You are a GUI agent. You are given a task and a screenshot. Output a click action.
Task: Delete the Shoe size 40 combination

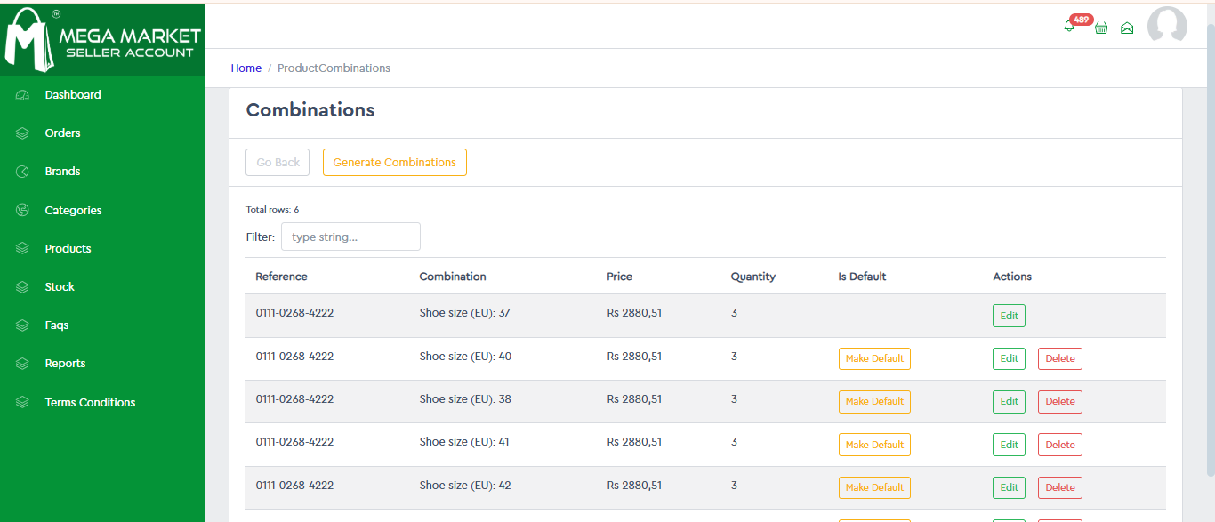point(1060,358)
